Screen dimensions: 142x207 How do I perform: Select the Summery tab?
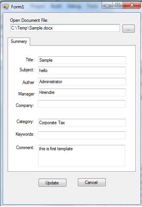[19, 41]
